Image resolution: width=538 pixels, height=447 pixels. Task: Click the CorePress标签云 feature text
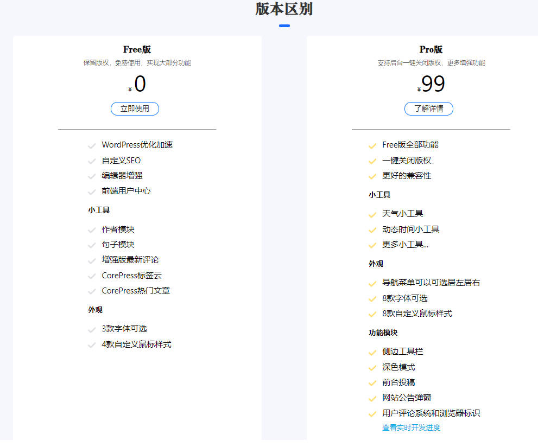click(132, 275)
